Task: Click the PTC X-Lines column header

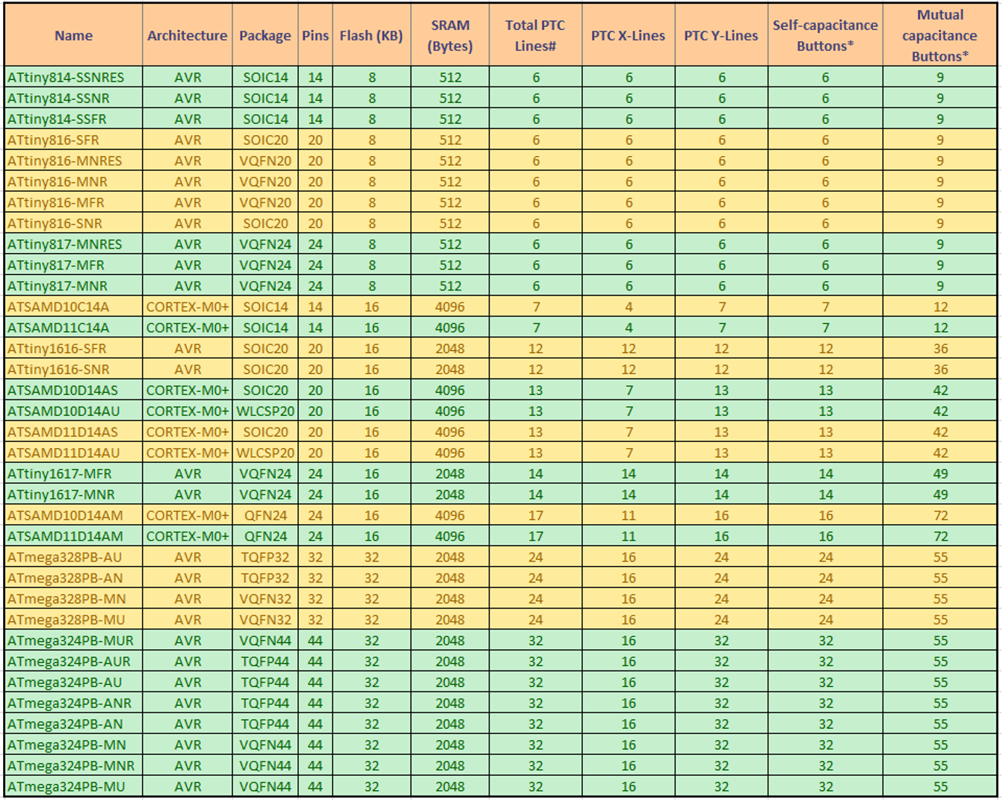Action: click(x=628, y=34)
